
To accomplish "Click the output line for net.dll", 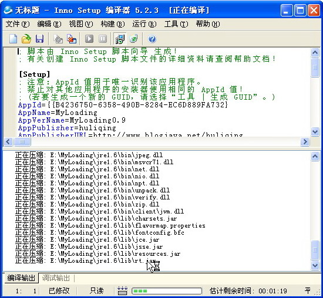I will pos(87,169).
